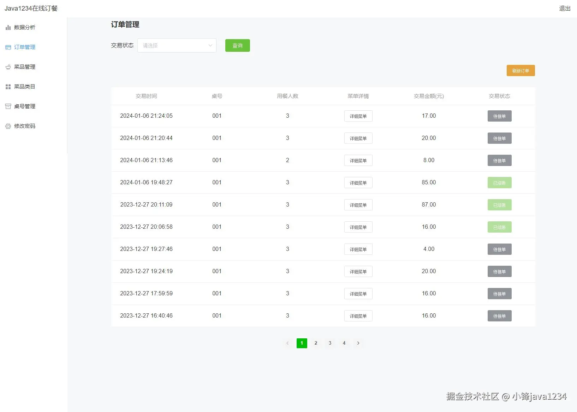Click the 订单管理 page heading
577x412 pixels.
125,24
